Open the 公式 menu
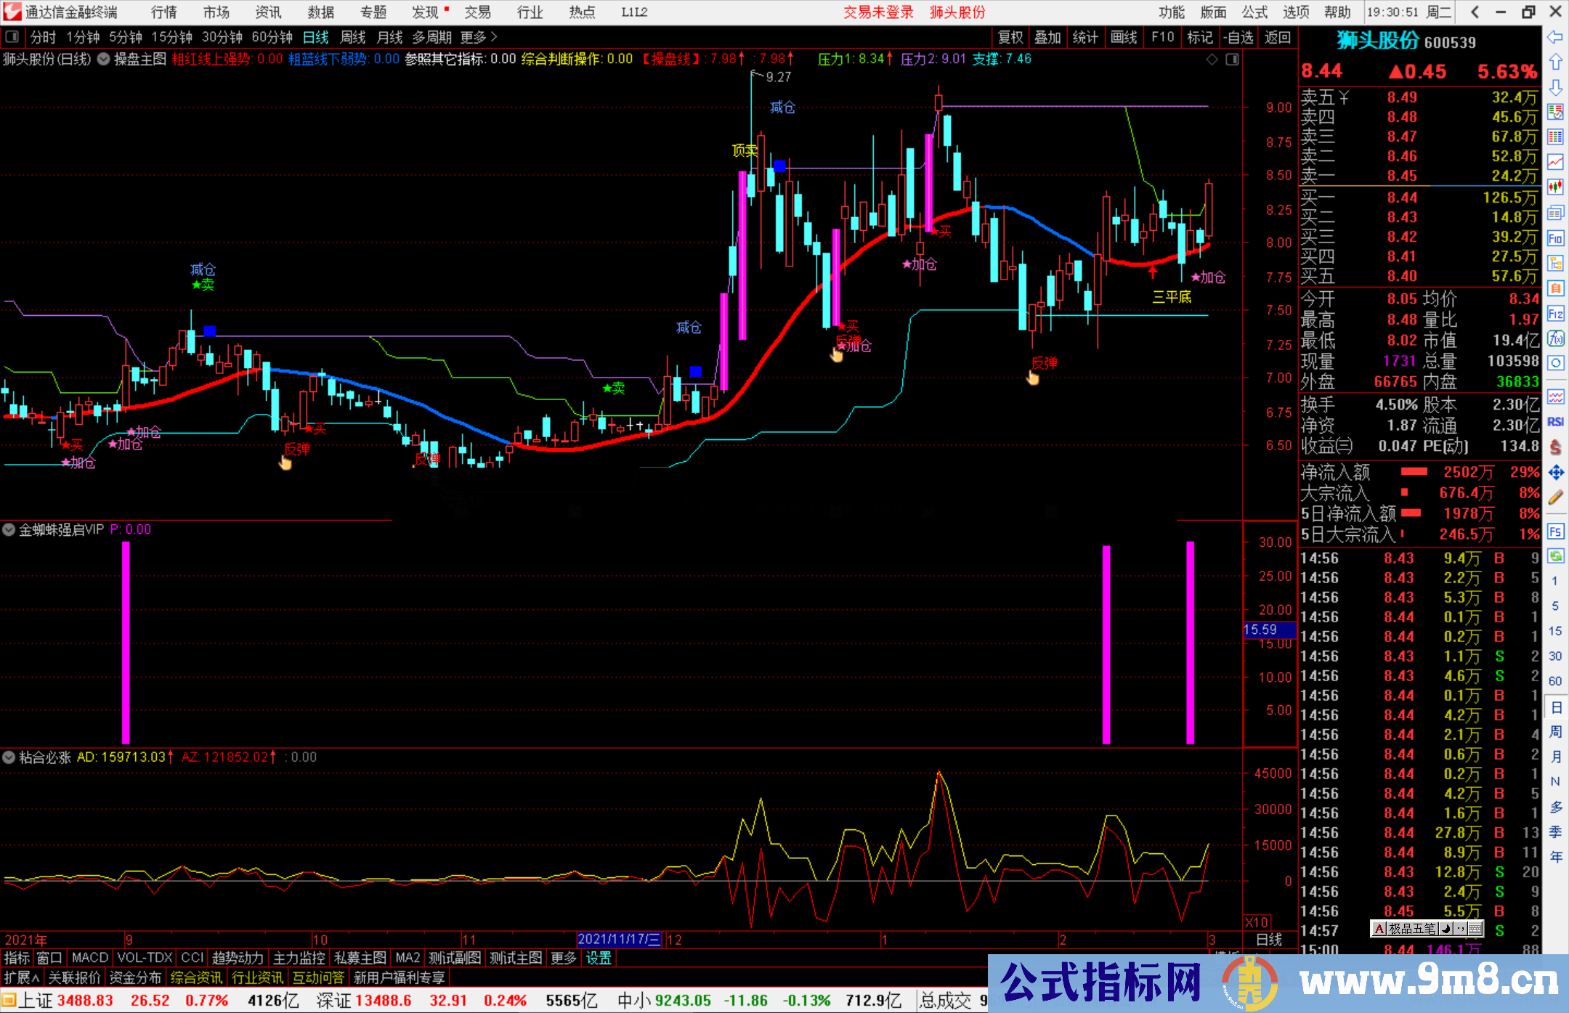The width and height of the screenshot is (1569, 1013). pos(1254,12)
